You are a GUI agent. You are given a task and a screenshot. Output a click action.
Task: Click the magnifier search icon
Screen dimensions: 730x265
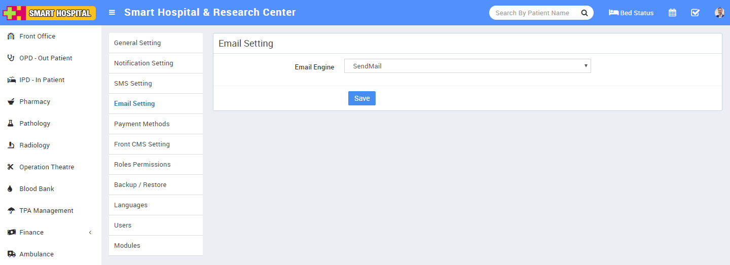[x=584, y=13]
